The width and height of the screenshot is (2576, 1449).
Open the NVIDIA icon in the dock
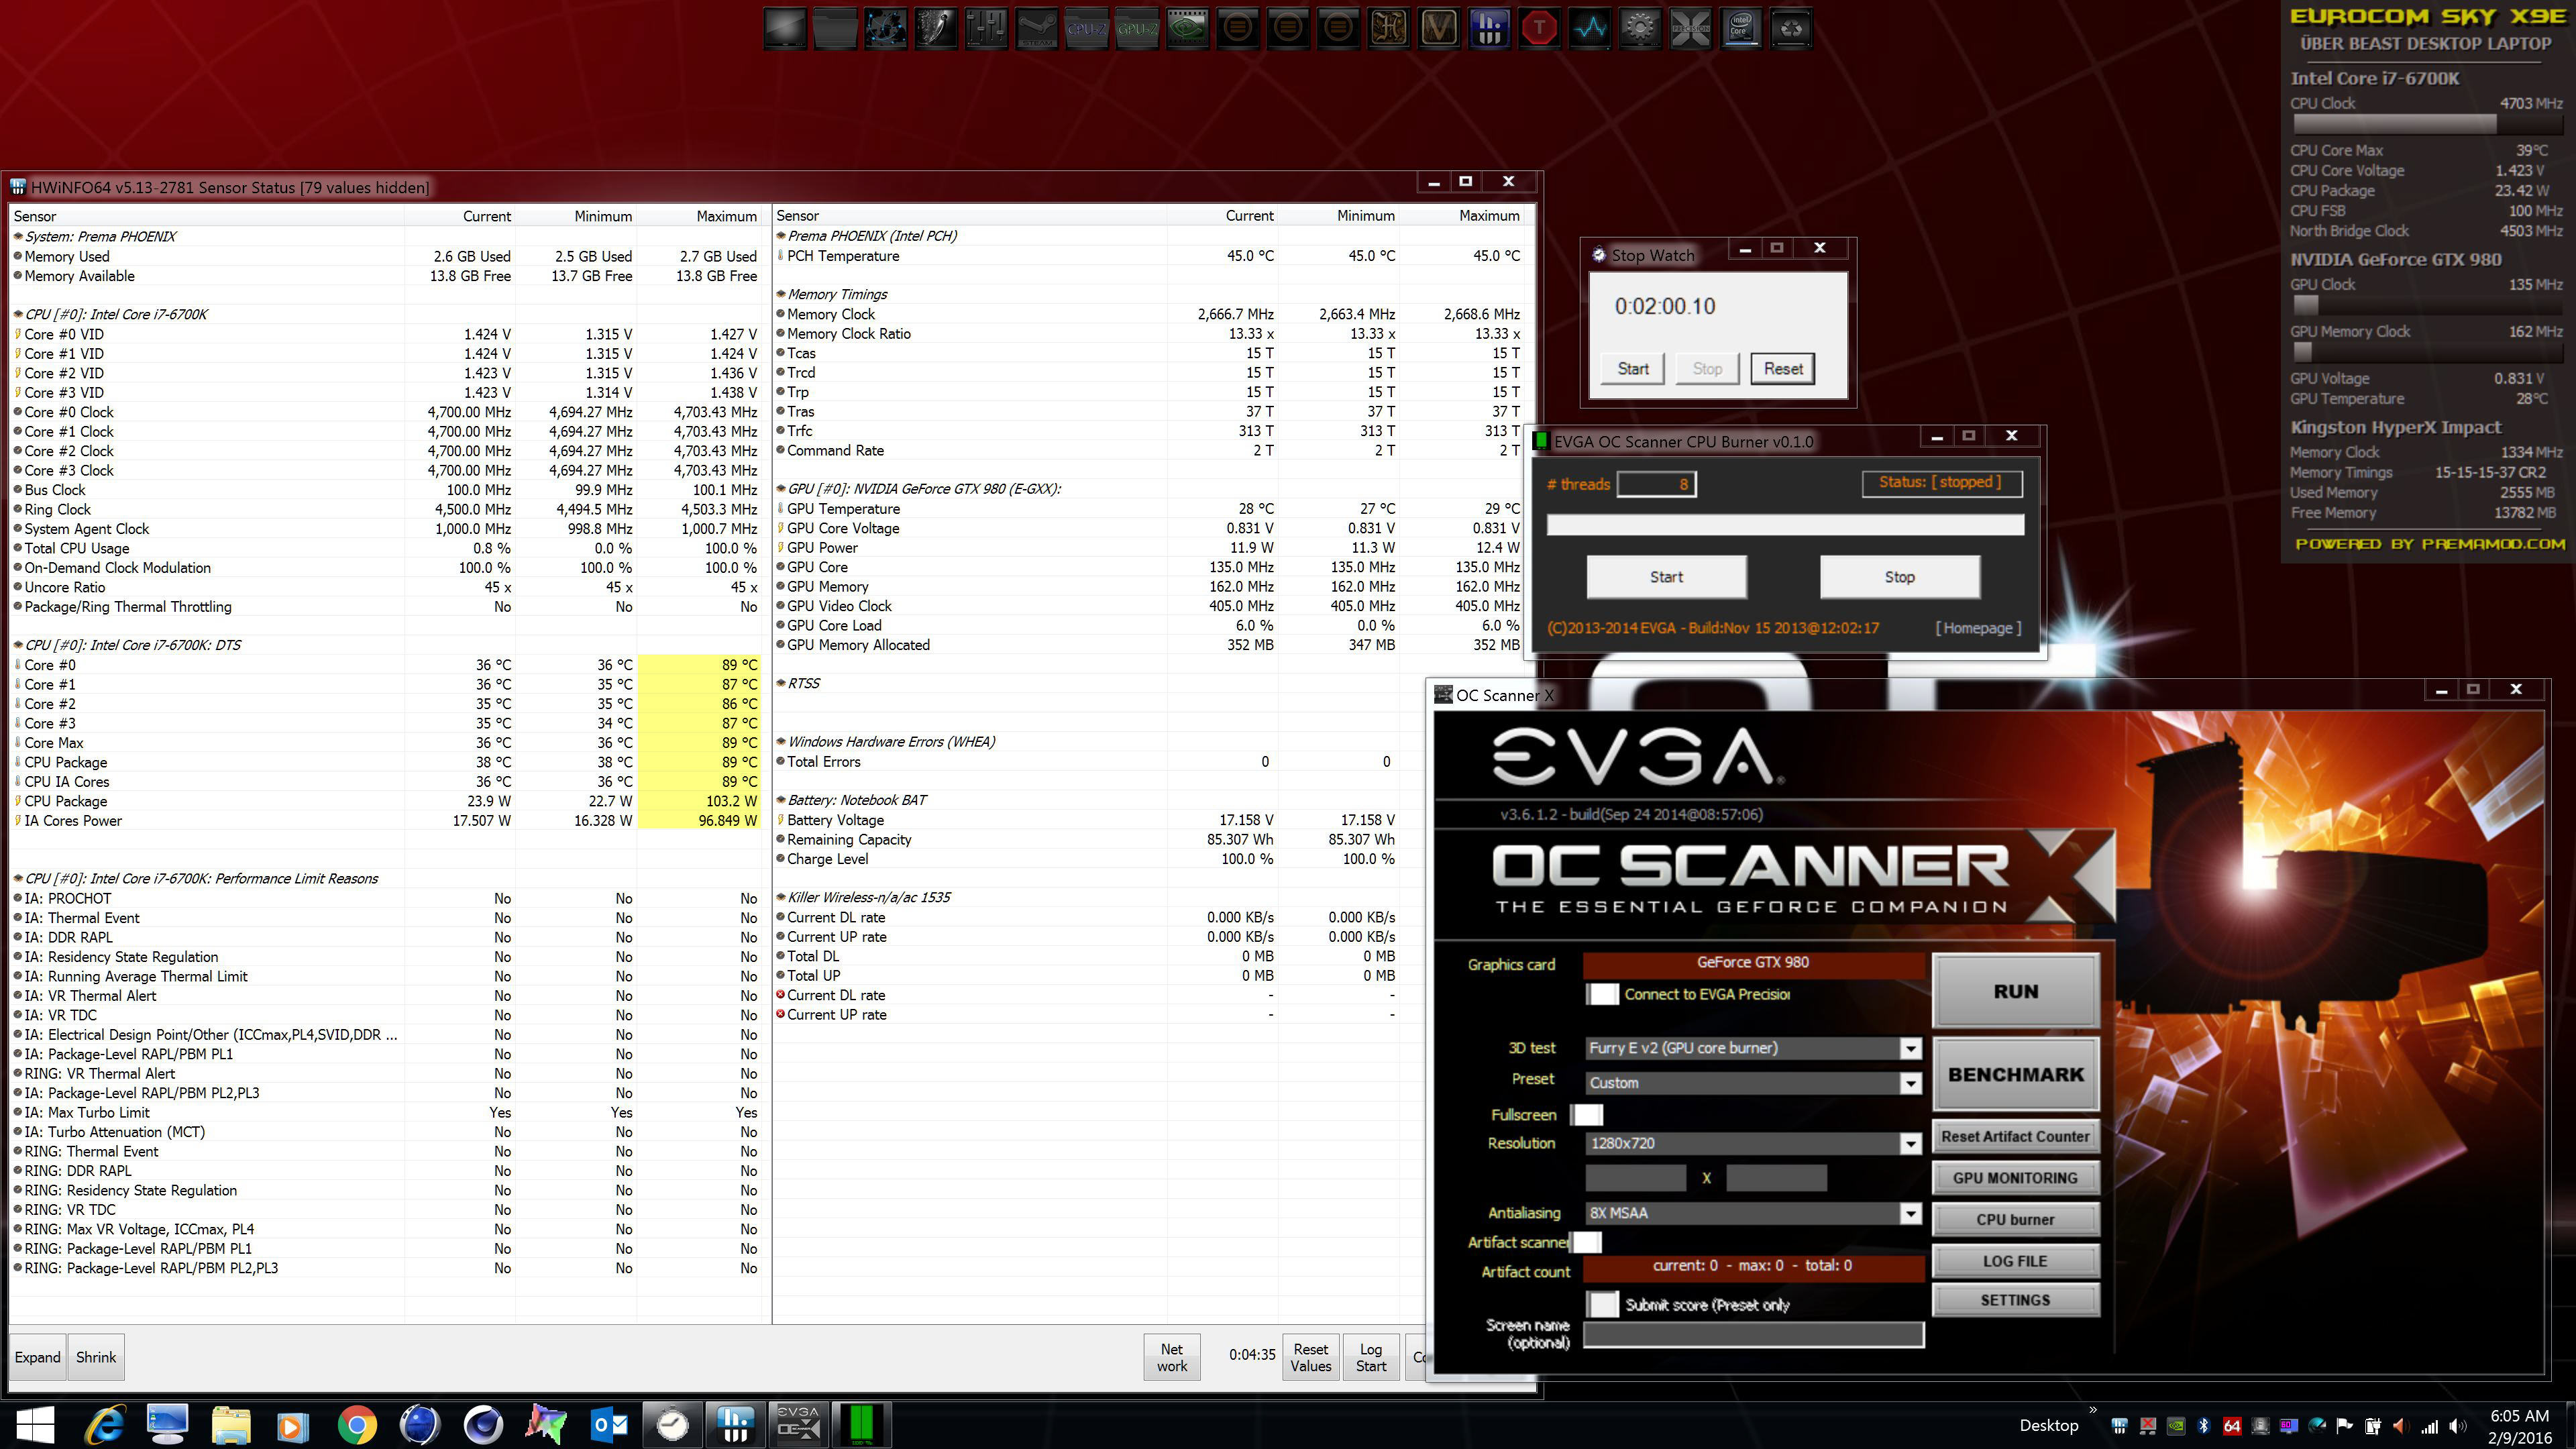pyautogui.click(x=1187, y=29)
